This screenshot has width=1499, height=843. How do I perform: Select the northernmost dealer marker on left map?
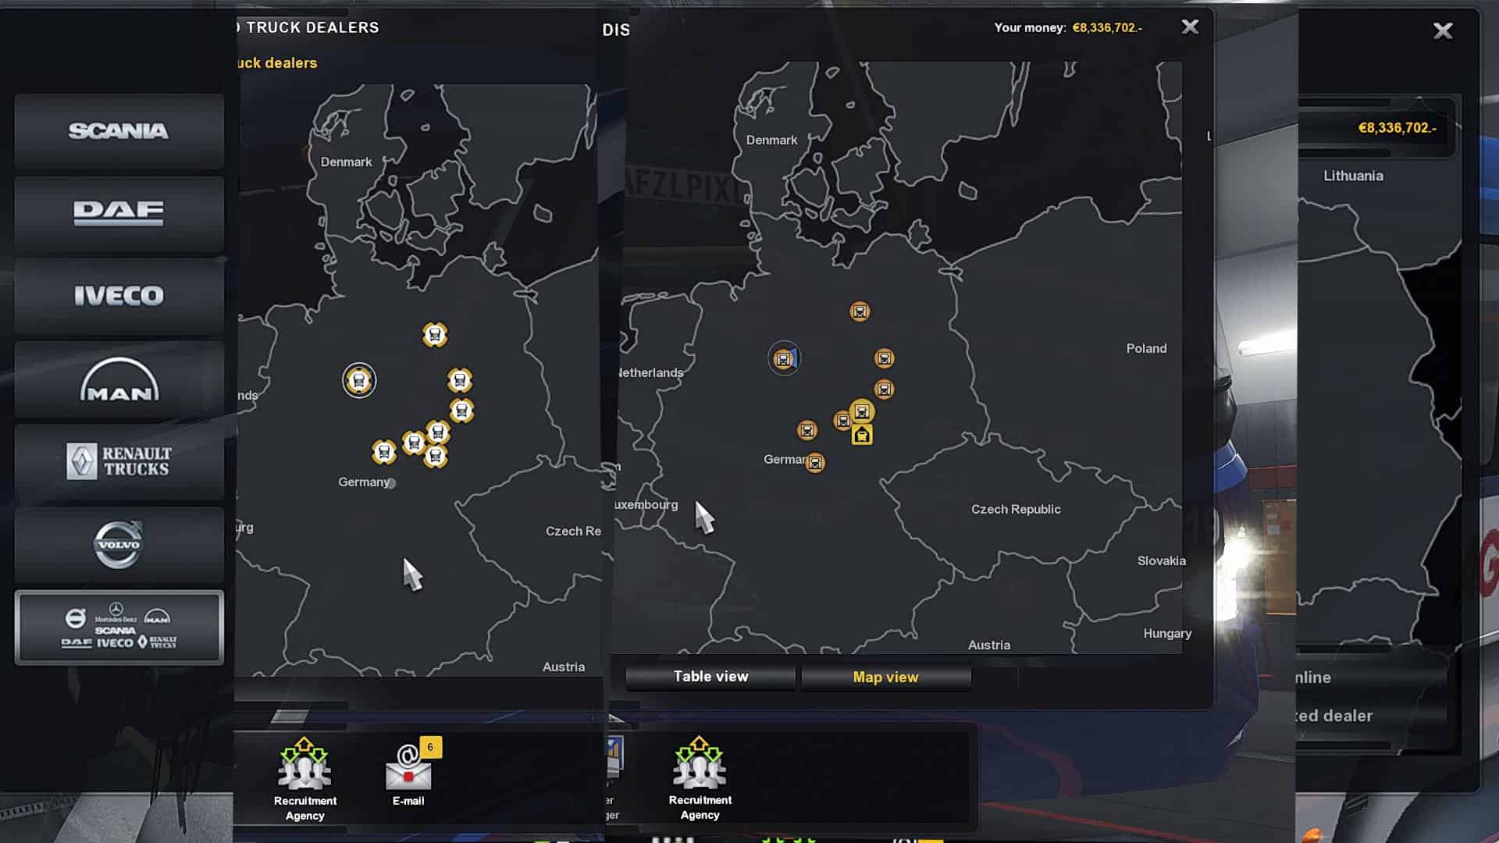435,335
